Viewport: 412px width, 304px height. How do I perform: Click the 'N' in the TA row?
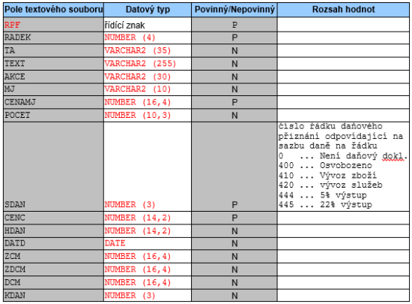click(x=234, y=51)
